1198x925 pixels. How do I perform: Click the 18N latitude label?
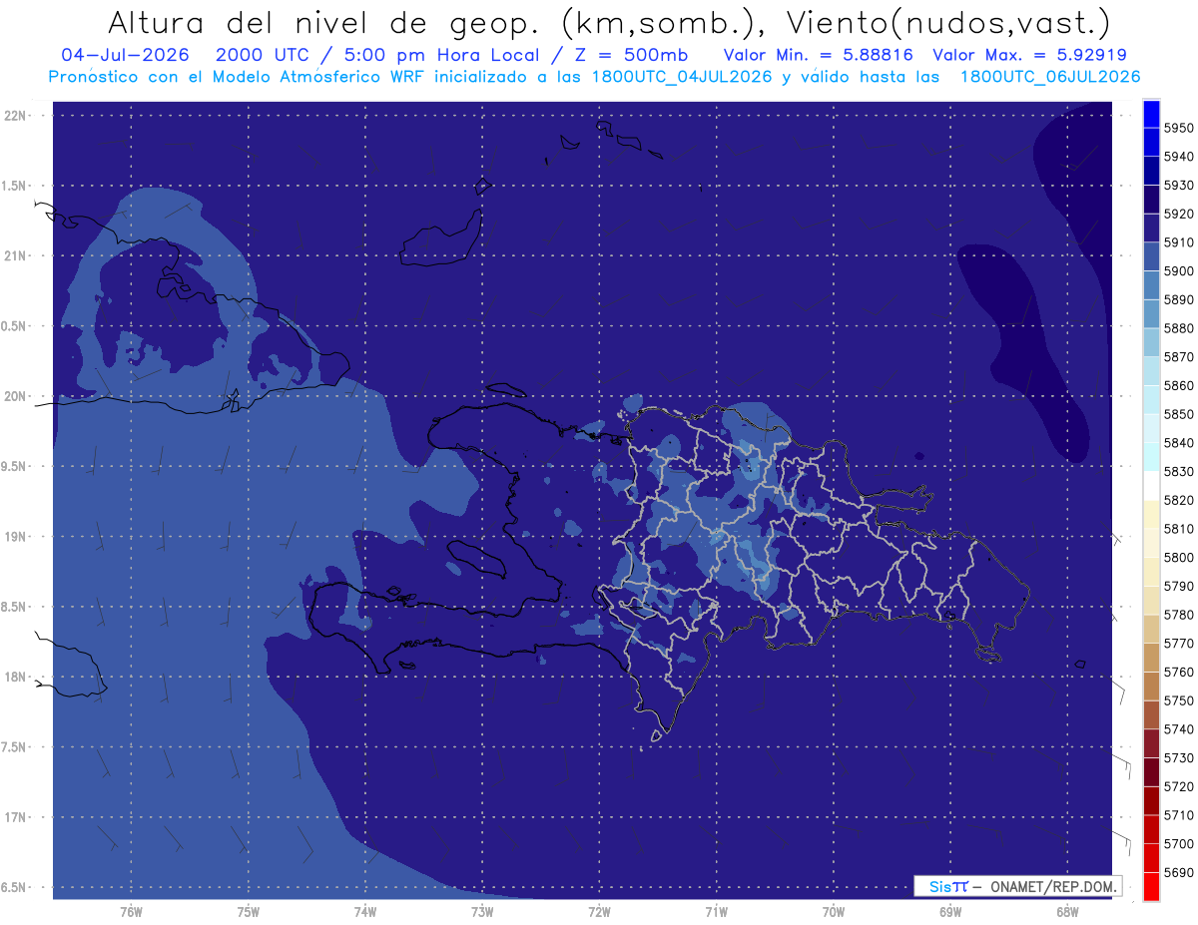14,678
